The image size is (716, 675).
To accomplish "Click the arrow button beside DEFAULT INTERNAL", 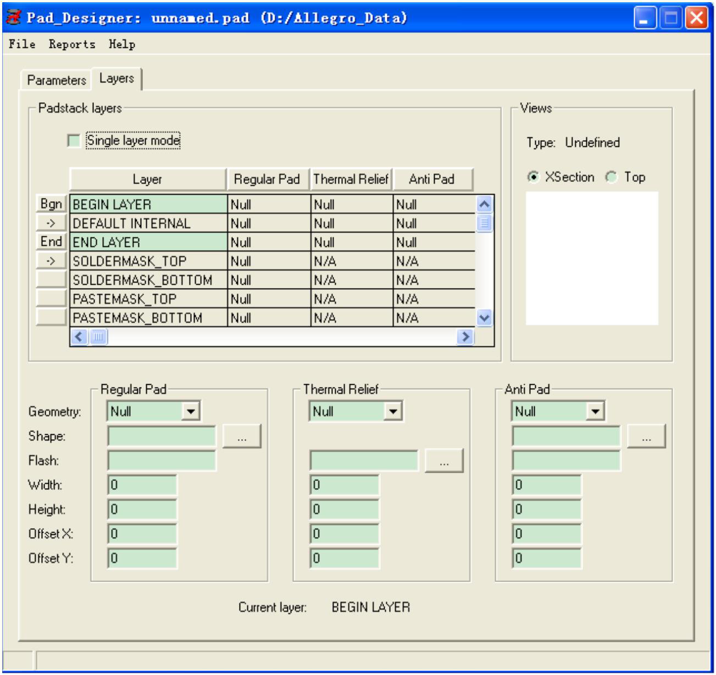I will pos(51,223).
